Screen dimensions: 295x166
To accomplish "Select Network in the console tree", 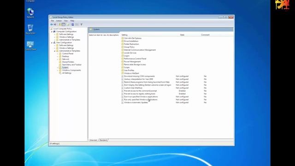I will (65, 59).
